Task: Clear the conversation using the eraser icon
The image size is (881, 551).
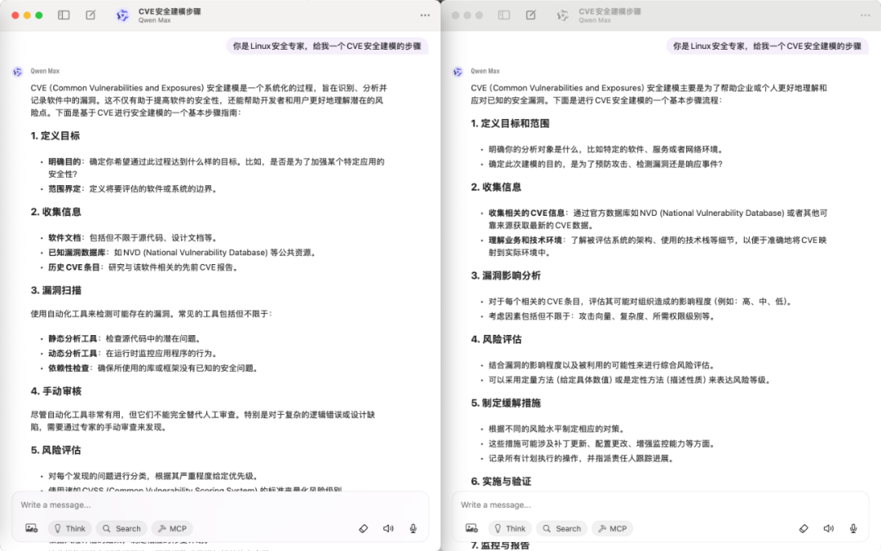Action: point(364,528)
